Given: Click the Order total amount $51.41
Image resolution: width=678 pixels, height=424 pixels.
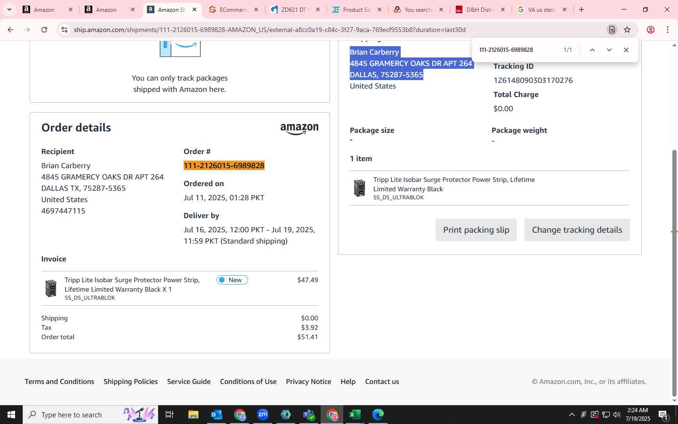Looking at the screenshot, I should tap(307, 337).
